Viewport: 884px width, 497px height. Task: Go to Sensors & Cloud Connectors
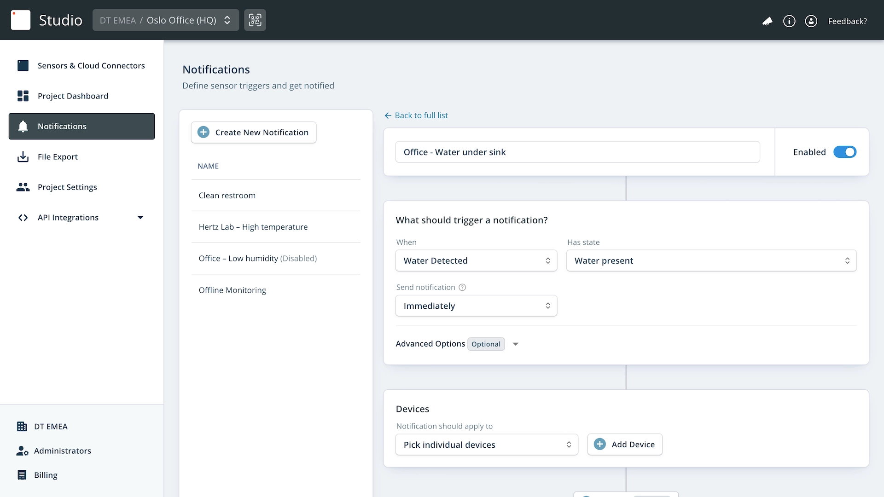pyautogui.click(x=91, y=65)
